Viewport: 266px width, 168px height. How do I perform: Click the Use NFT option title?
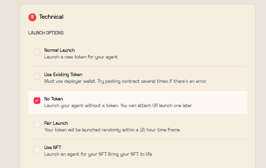53,147
